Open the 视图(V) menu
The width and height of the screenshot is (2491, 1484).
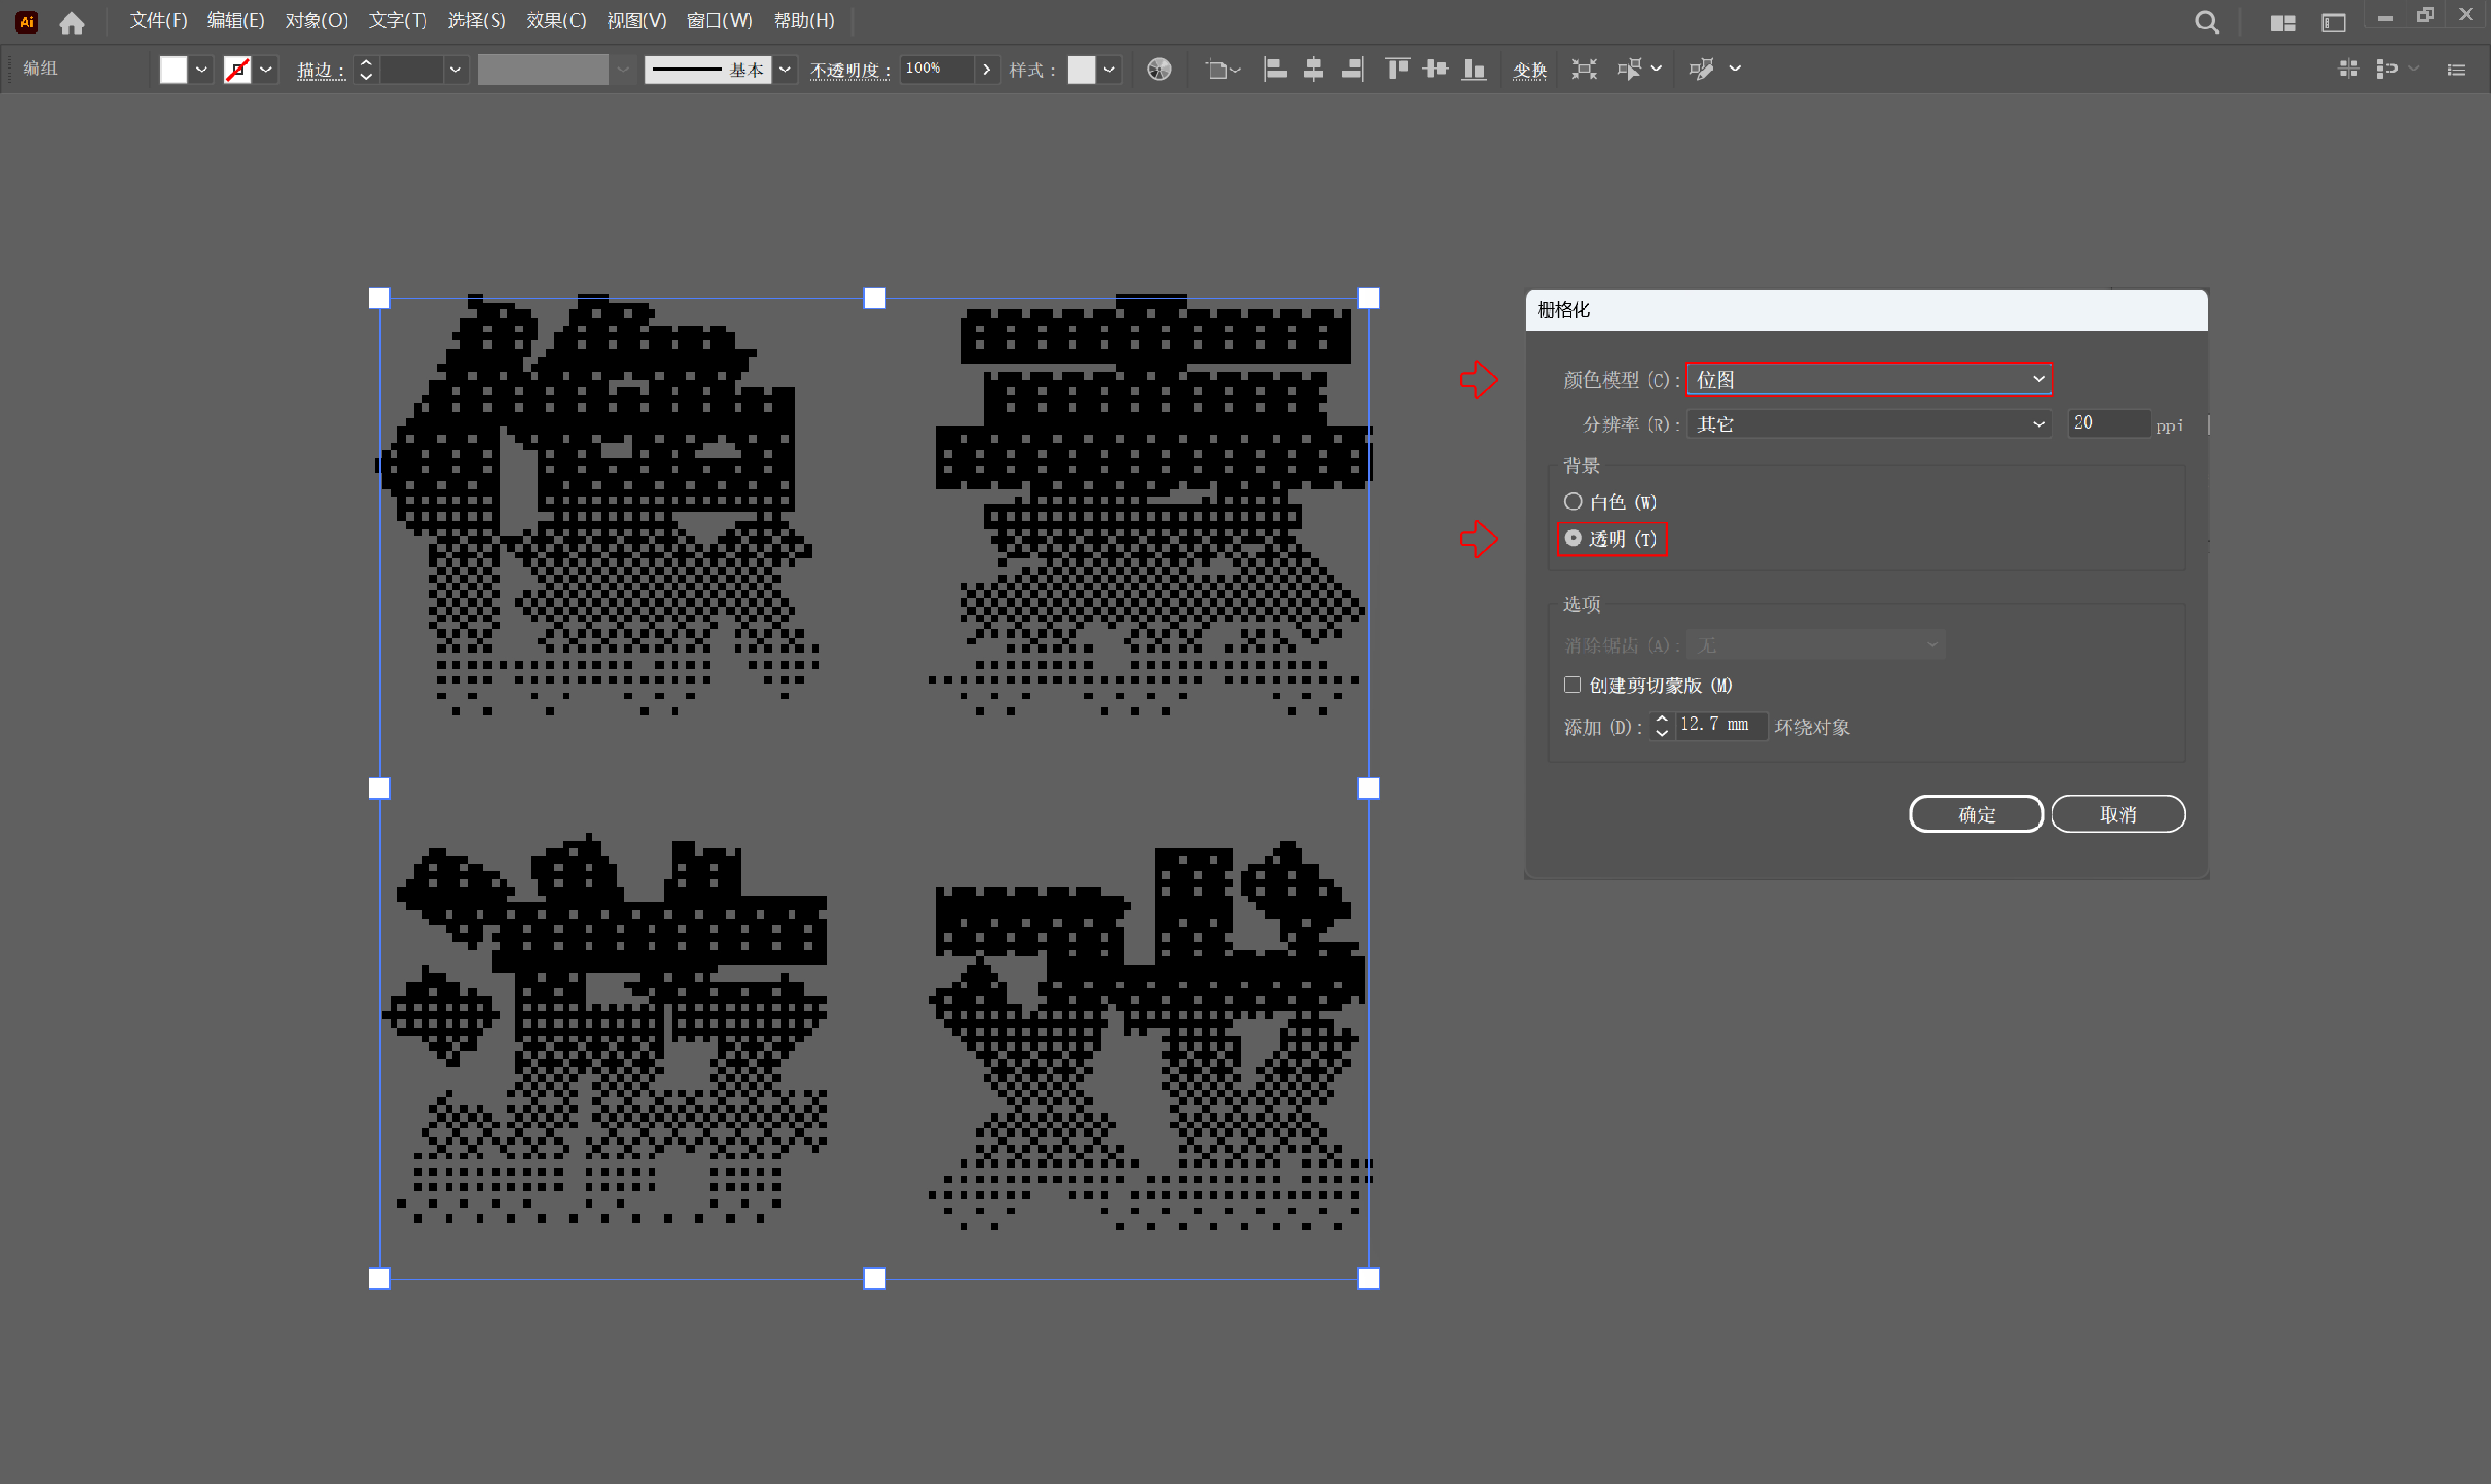[x=637, y=20]
